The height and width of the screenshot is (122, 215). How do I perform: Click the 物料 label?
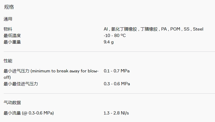(8, 29)
